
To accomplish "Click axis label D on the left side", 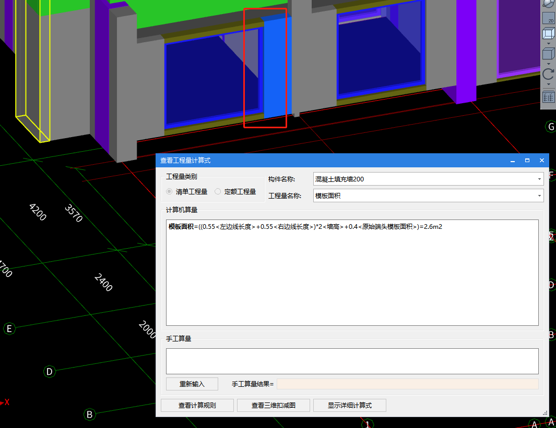I will [49, 372].
